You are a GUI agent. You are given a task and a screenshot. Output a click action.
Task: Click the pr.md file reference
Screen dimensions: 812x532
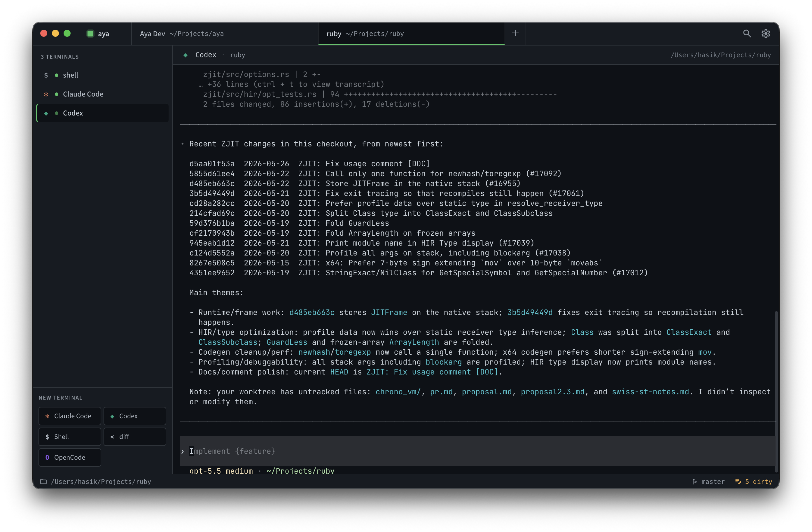[442, 392]
